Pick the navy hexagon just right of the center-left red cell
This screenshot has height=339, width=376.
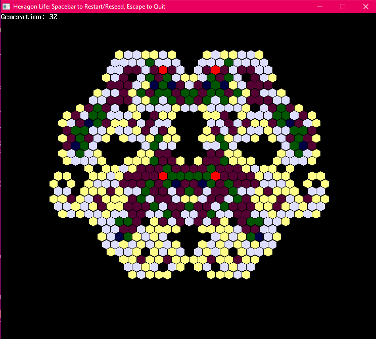coord(176,183)
